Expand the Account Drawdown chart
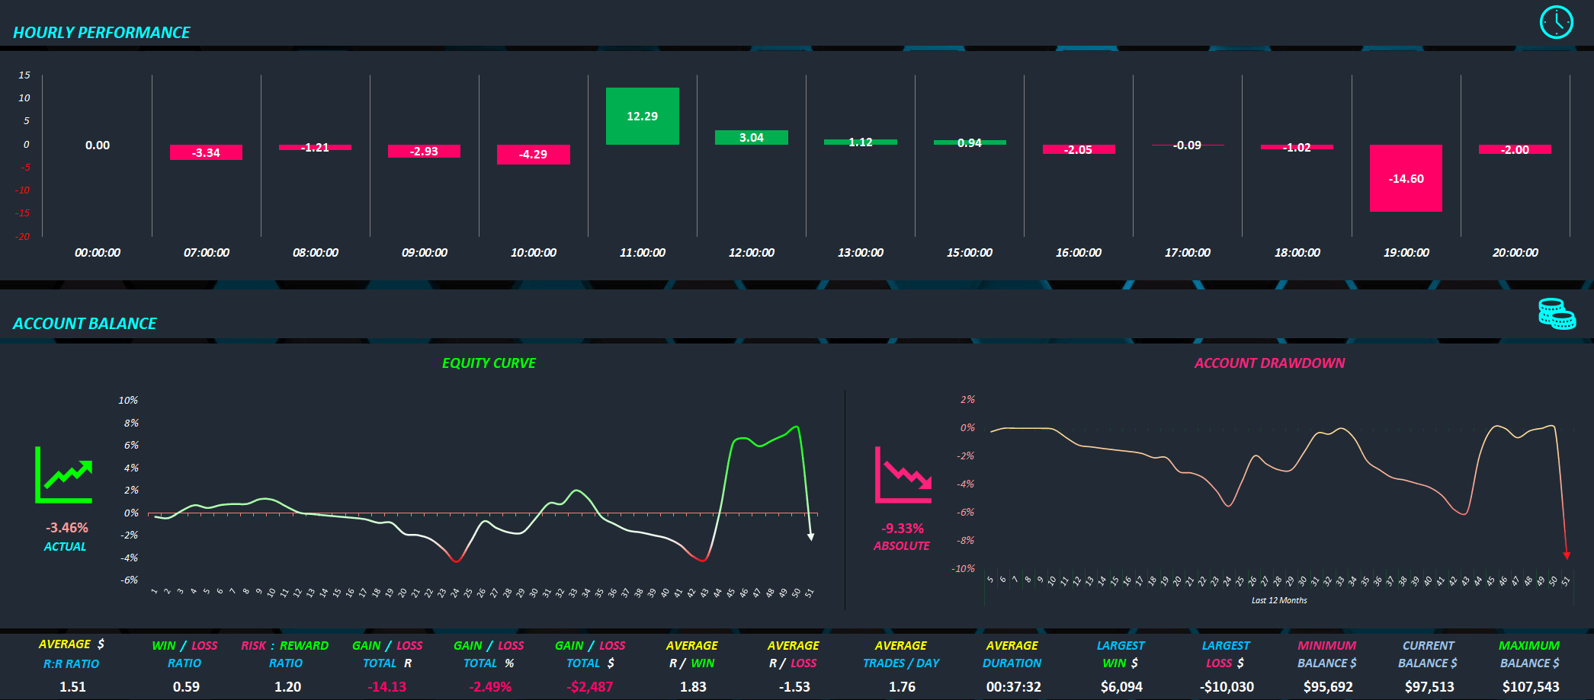The height and width of the screenshot is (700, 1594). pos(1269,363)
